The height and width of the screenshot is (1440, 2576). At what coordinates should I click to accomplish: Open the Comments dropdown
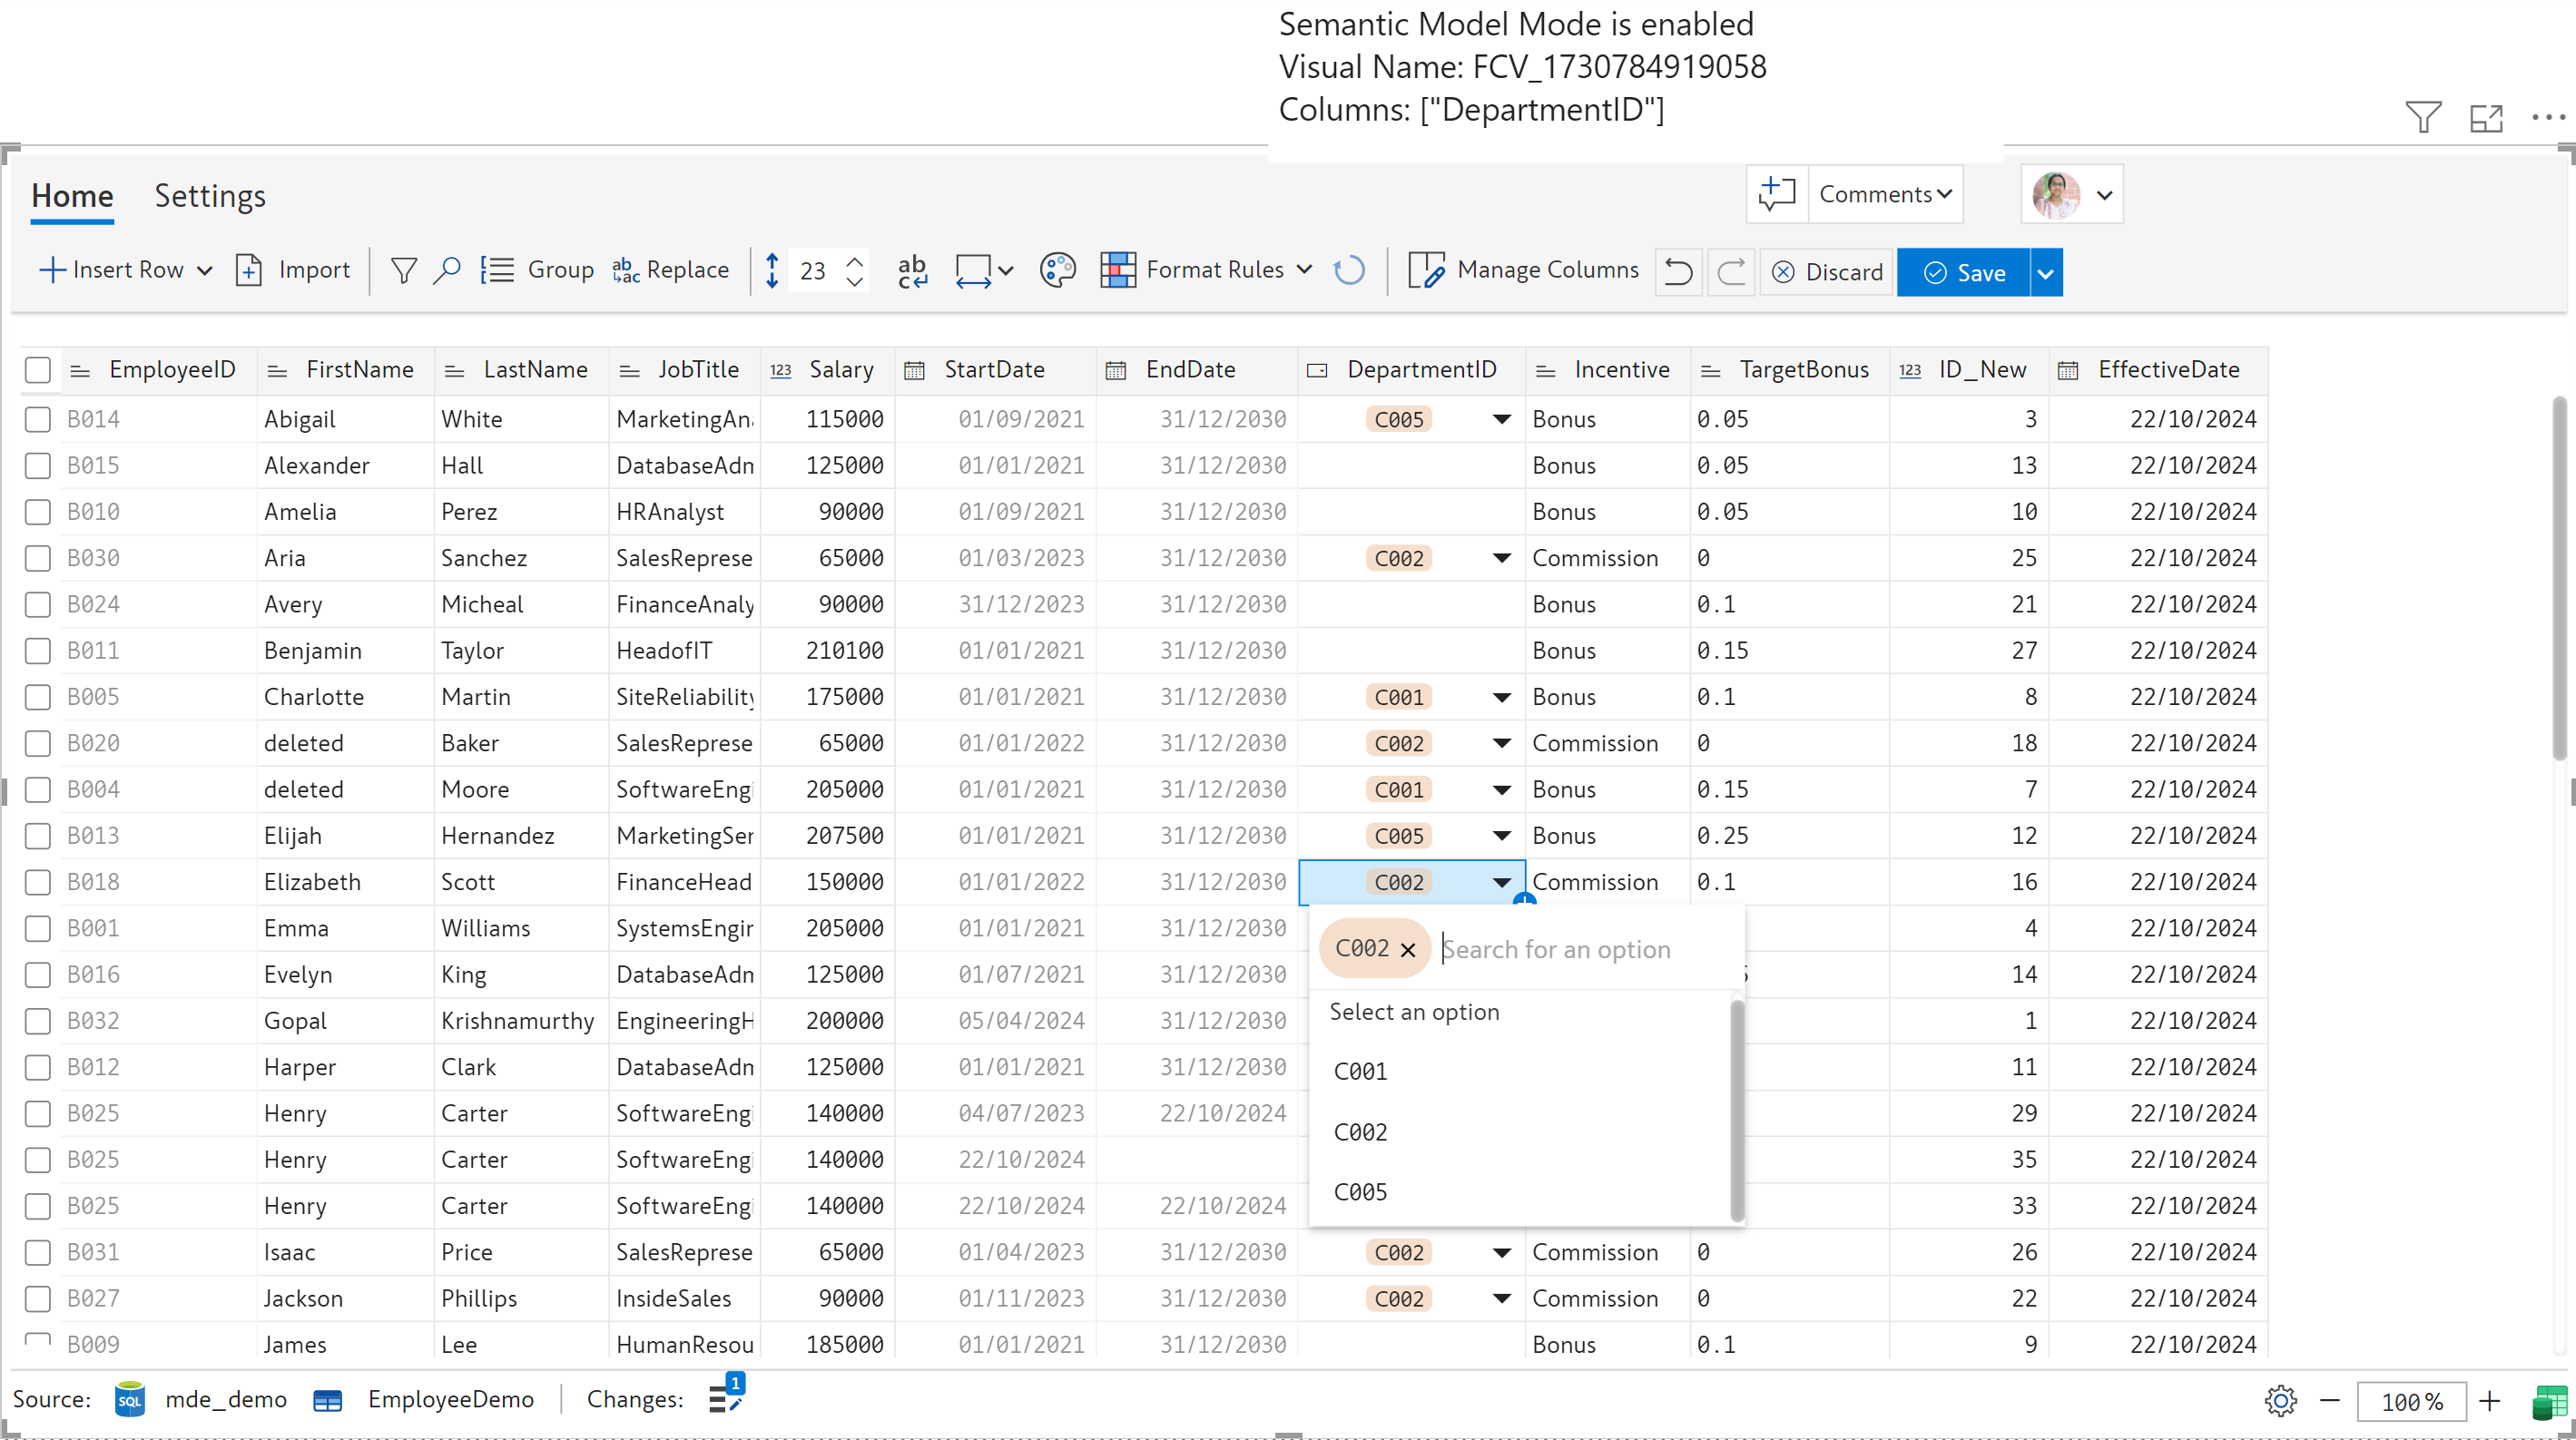1884,194
